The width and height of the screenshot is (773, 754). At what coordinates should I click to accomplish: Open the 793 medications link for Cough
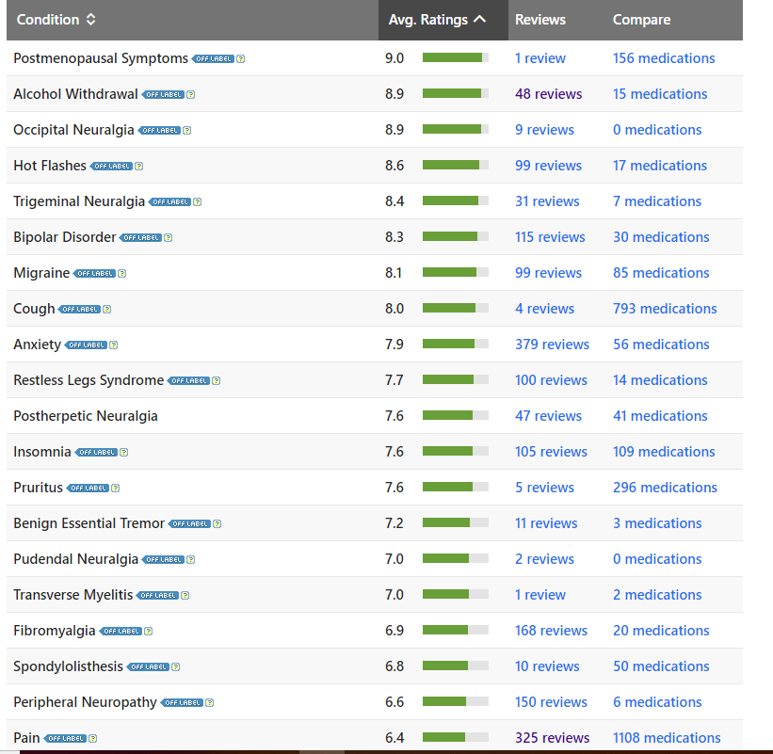pyautogui.click(x=664, y=309)
